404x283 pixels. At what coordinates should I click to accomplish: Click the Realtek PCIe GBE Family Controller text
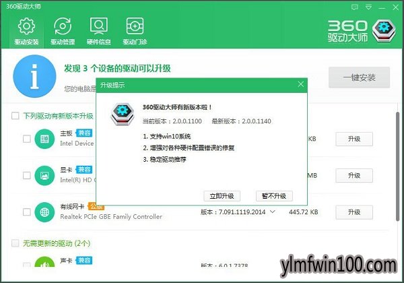[x=111, y=217]
